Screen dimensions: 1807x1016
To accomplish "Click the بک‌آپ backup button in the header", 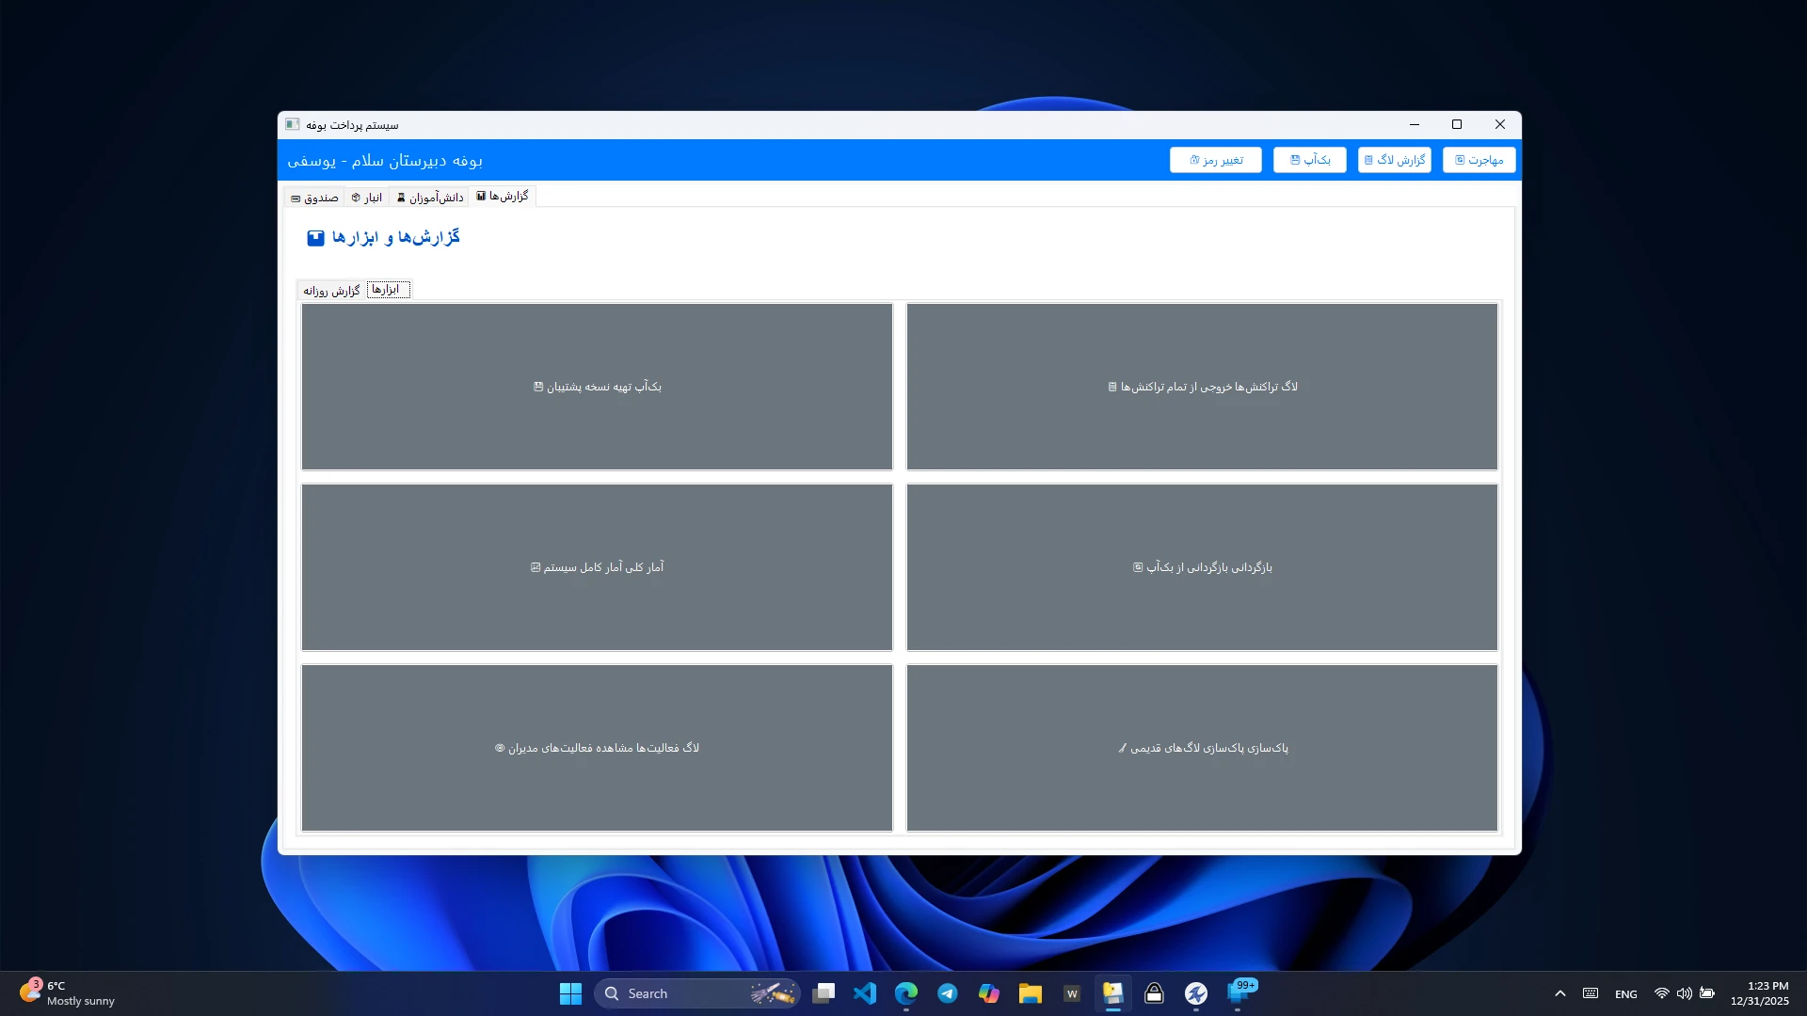I will coord(1309,160).
